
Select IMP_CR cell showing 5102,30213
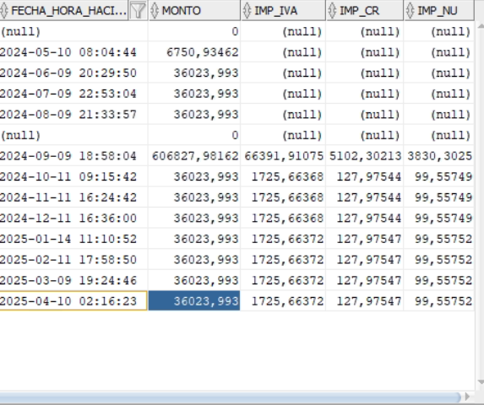[x=365, y=155]
